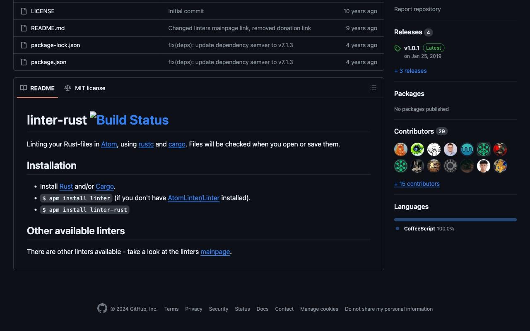Open release v1.0.1
The height and width of the screenshot is (331, 530).
coord(412,48)
